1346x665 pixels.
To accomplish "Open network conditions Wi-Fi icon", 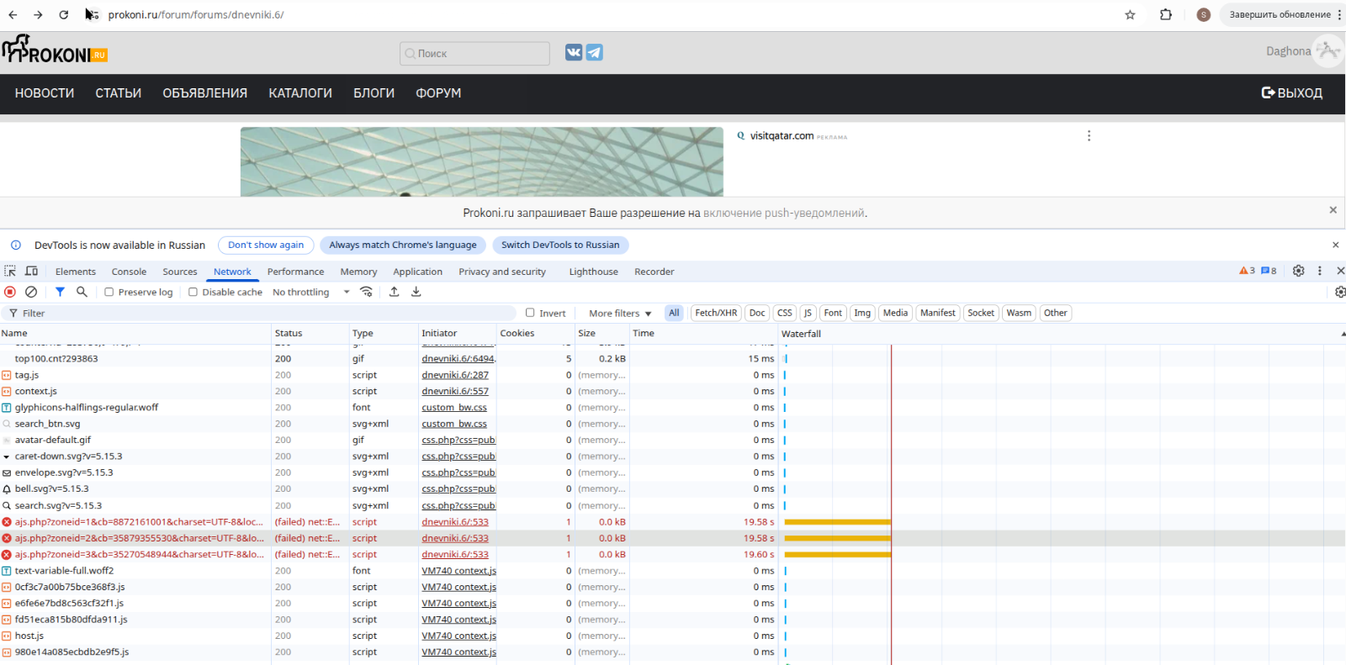I will click(x=366, y=292).
